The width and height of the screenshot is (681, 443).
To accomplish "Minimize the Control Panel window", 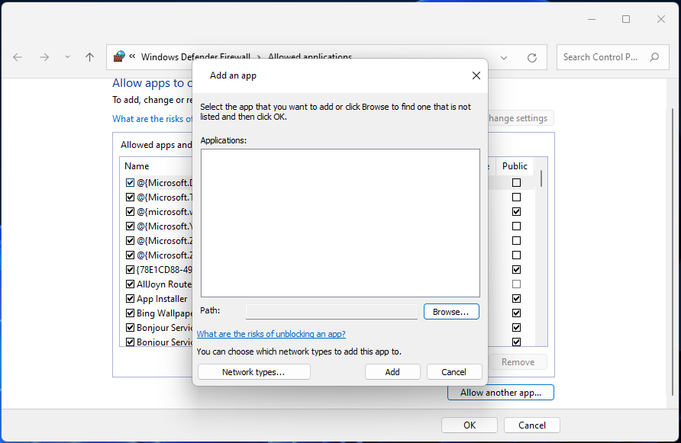I will [x=592, y=19].
